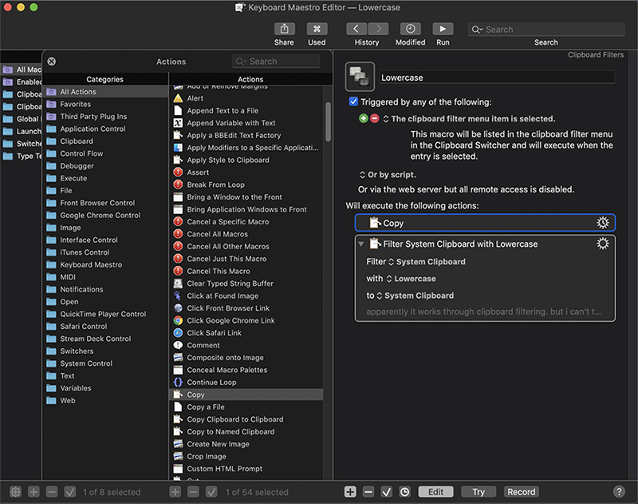The image size is (638, 504).
Task: Go forward in History
Action: coord(378,29)
